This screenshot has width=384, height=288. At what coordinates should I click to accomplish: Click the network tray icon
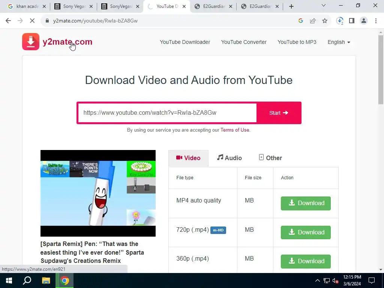click(x=326, y=280)
